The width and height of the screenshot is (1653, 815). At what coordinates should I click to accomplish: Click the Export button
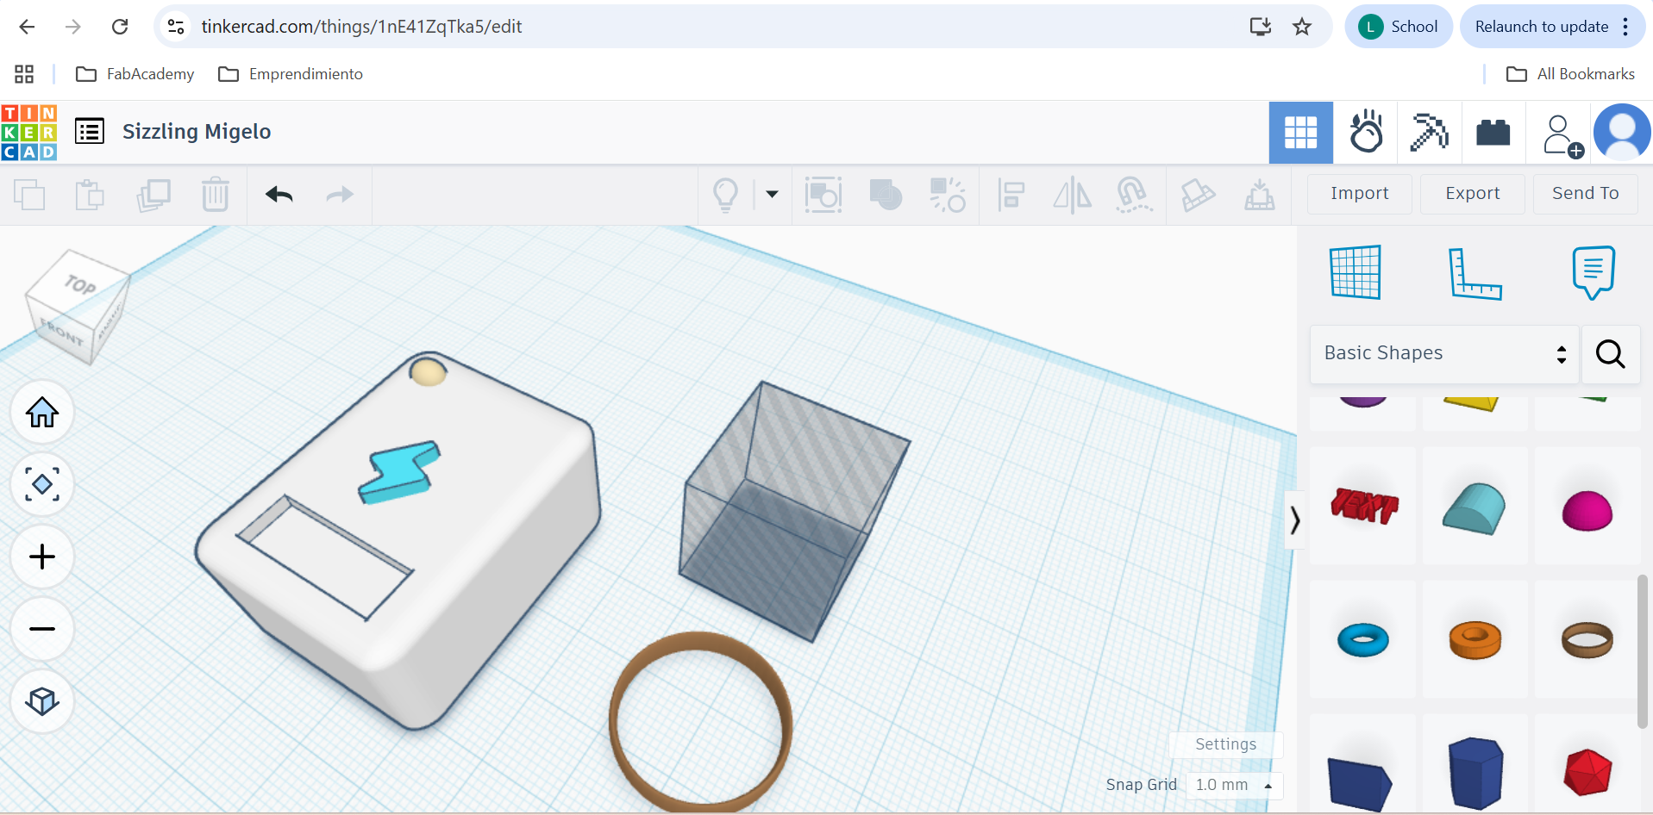(x=1473, y=194)
